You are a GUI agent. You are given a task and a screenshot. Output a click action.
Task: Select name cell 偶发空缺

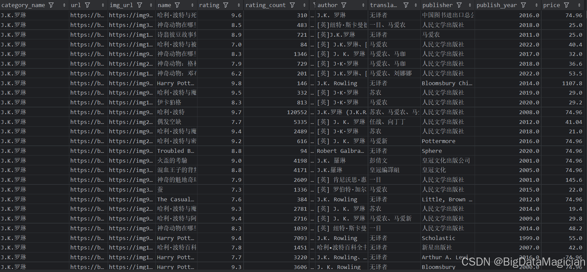169,122
